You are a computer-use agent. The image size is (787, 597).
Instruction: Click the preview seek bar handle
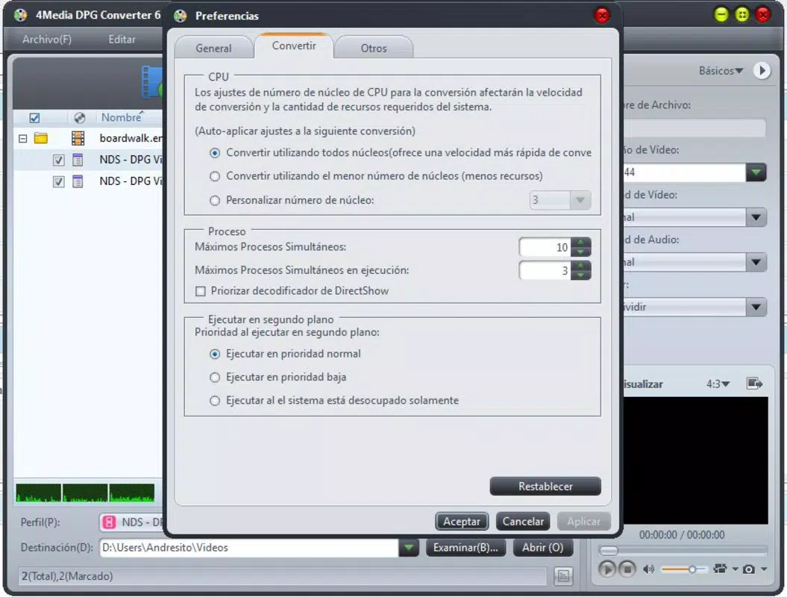pos(608,551)
